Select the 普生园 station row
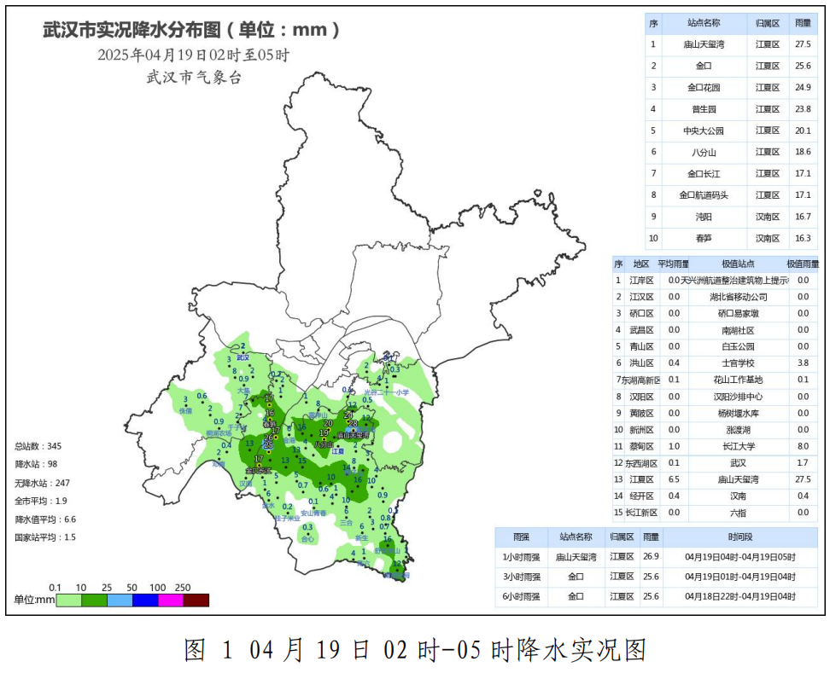The width and height of the screenshot is (830, 673). [x=704, y=109]
